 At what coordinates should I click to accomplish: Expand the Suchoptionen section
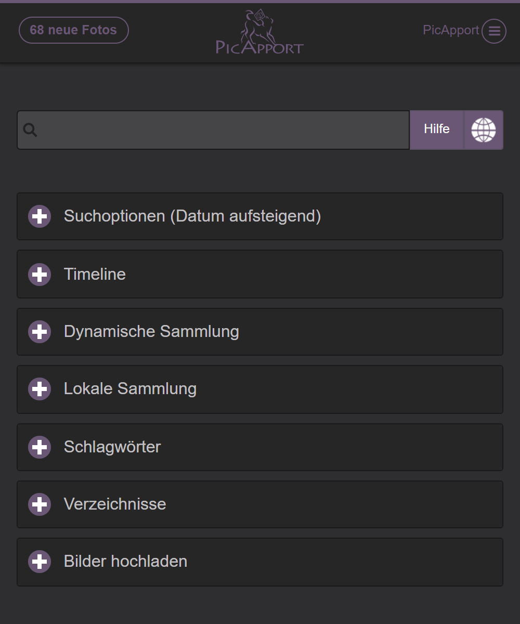192,216
